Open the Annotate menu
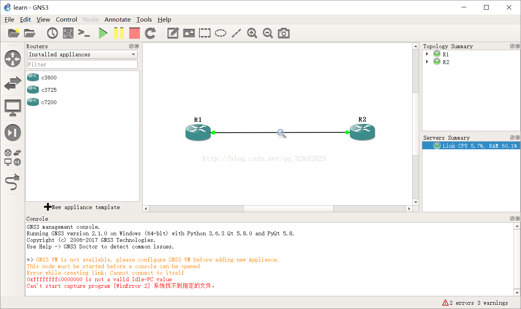Viewport: 521px width, 309px height. click(118, 19)
